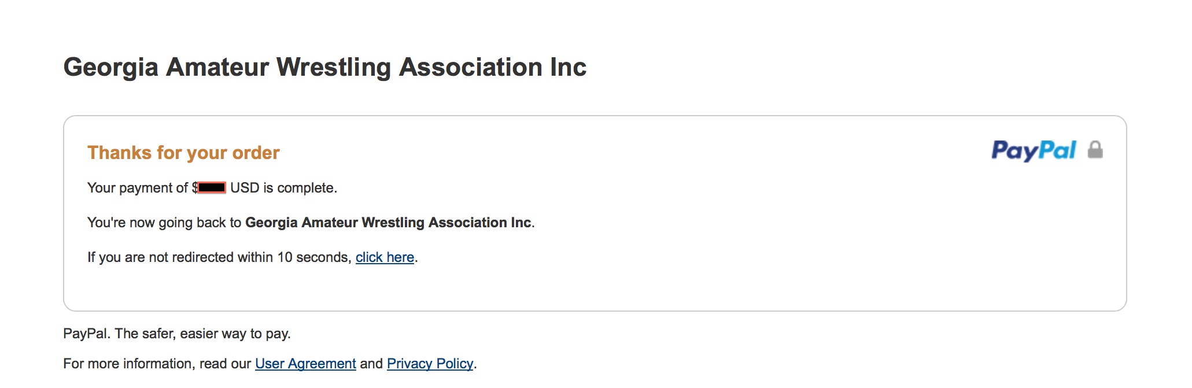Click the 'Your payment of' text

pyautogui.click(x=137, y=188)
